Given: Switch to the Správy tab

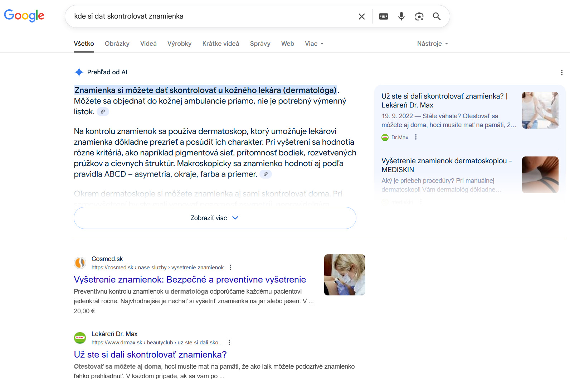Looking at the screenshot, I should 260,44.
